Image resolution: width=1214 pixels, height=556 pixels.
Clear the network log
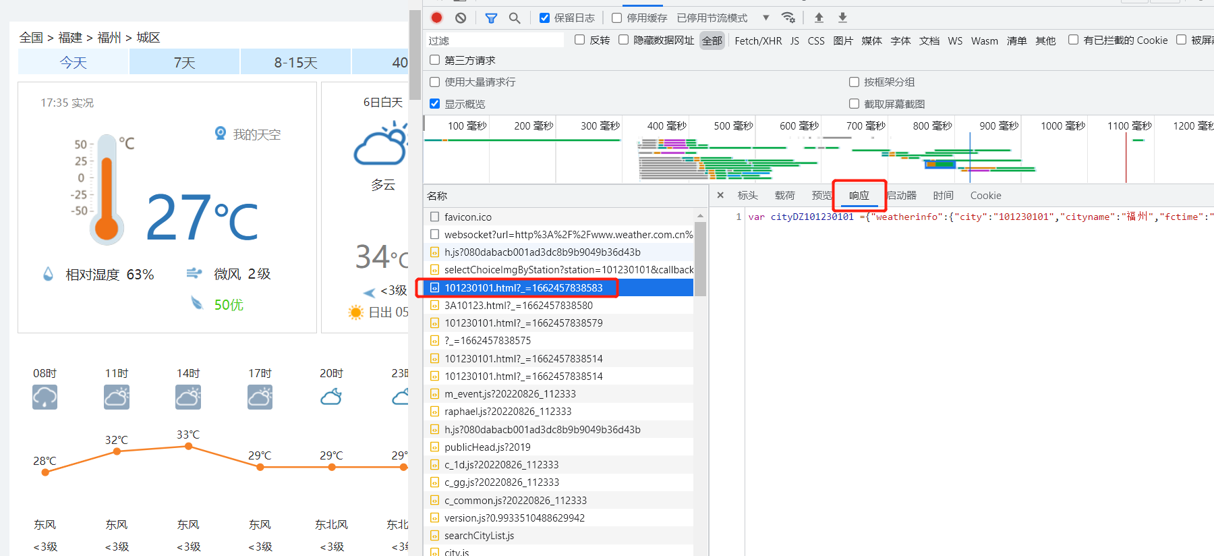[461, 18]
